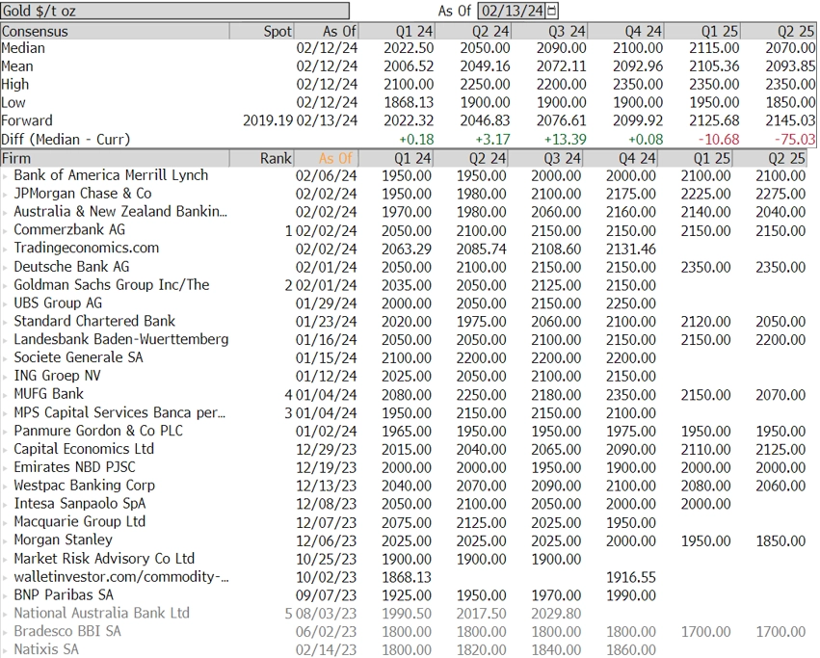820x658 pixels.
Task: Click the Consensus Q1 24 column header
Action: point(396,32)
